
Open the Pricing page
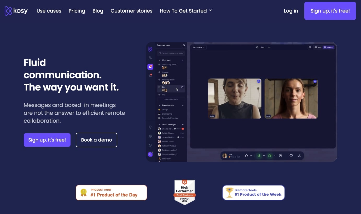click(77, 11)
